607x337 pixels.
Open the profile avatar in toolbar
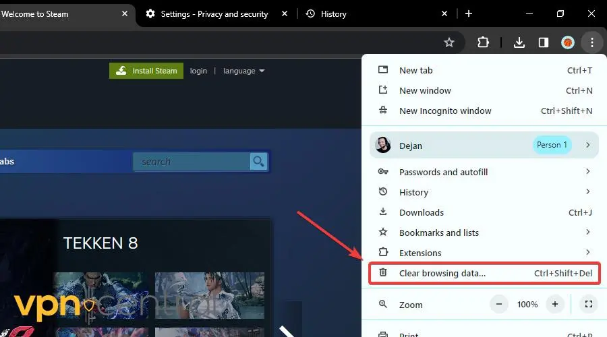point(567,42)
